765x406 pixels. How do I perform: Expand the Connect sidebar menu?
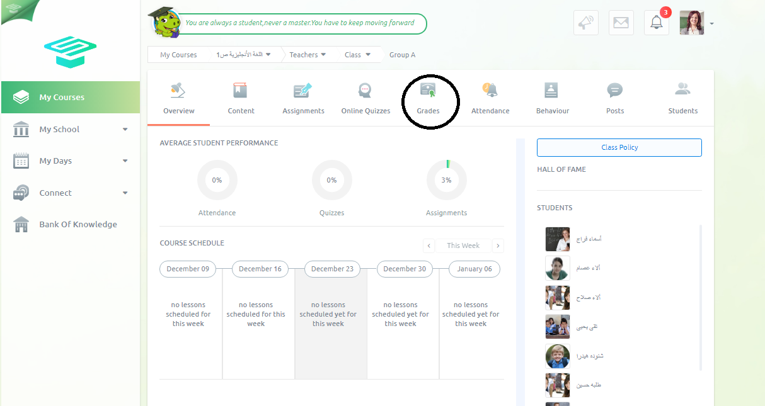click(125, 193)
